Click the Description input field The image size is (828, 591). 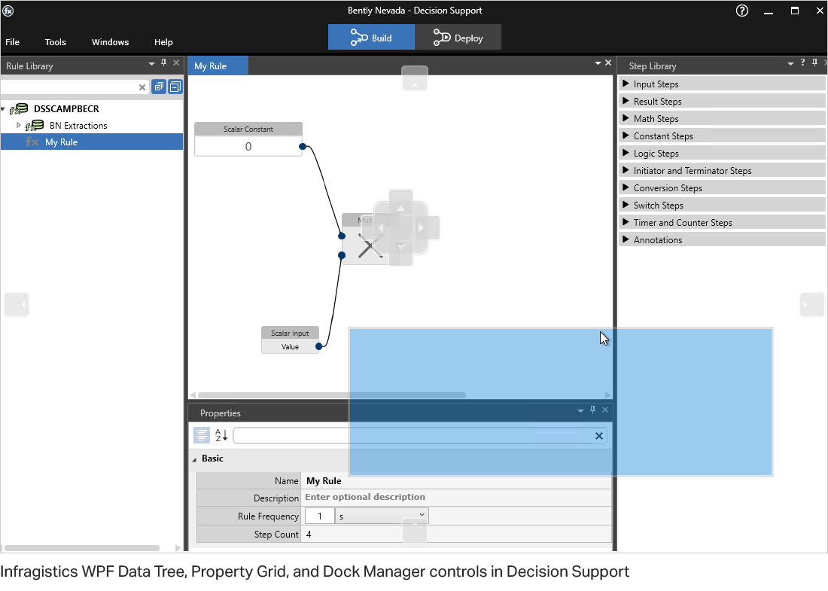tap(456, 498)
